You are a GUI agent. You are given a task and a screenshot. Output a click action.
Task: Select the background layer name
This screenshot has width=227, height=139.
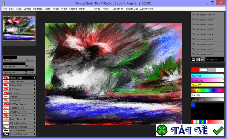(x=211, y=59)
